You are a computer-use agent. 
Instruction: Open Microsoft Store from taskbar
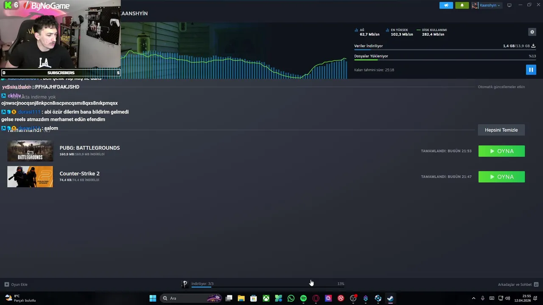tap(253, 298)
